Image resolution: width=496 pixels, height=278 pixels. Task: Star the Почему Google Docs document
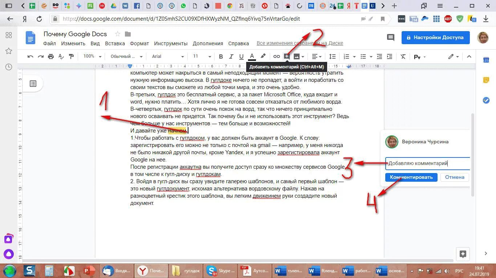(x=118, y=34)
